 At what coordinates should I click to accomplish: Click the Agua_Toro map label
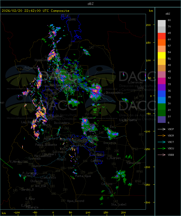[x=51, y=139]
